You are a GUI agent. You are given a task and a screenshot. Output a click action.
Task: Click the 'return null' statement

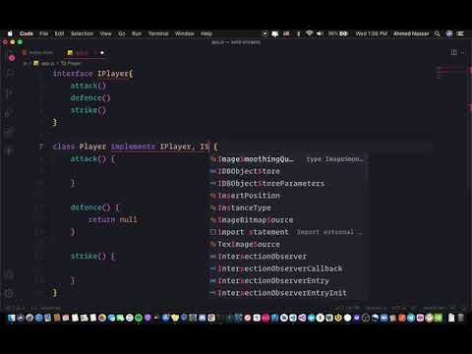click(113, 219)
